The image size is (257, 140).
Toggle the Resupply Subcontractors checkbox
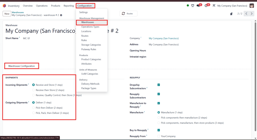[159, 94]
